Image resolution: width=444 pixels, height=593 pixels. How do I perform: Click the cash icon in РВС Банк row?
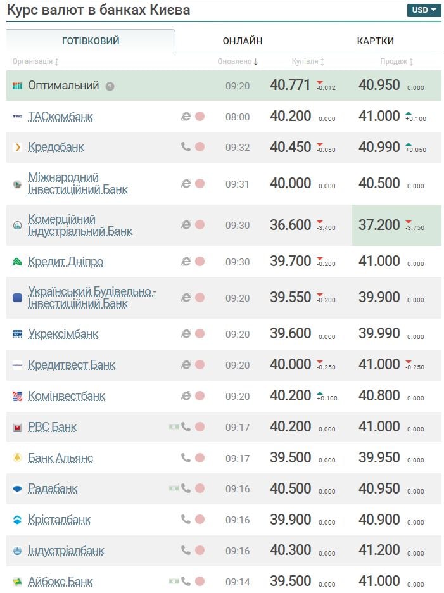[x=174, y=427]
